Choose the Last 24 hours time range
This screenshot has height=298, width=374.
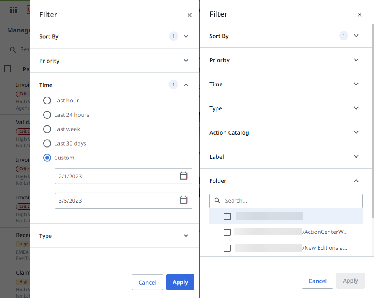pos(47,115)
